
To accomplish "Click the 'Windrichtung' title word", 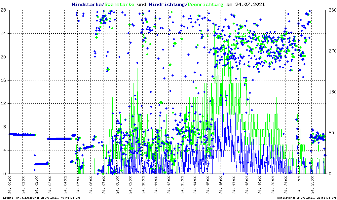I will point(167,4).
